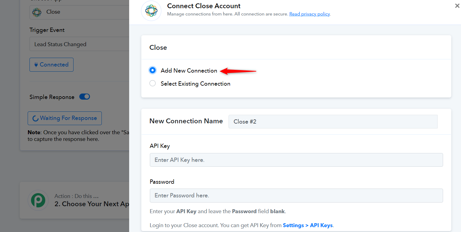Open the Settings > API Keys link
This screenshot has width=461, height=232.
(x=308, y=225)
